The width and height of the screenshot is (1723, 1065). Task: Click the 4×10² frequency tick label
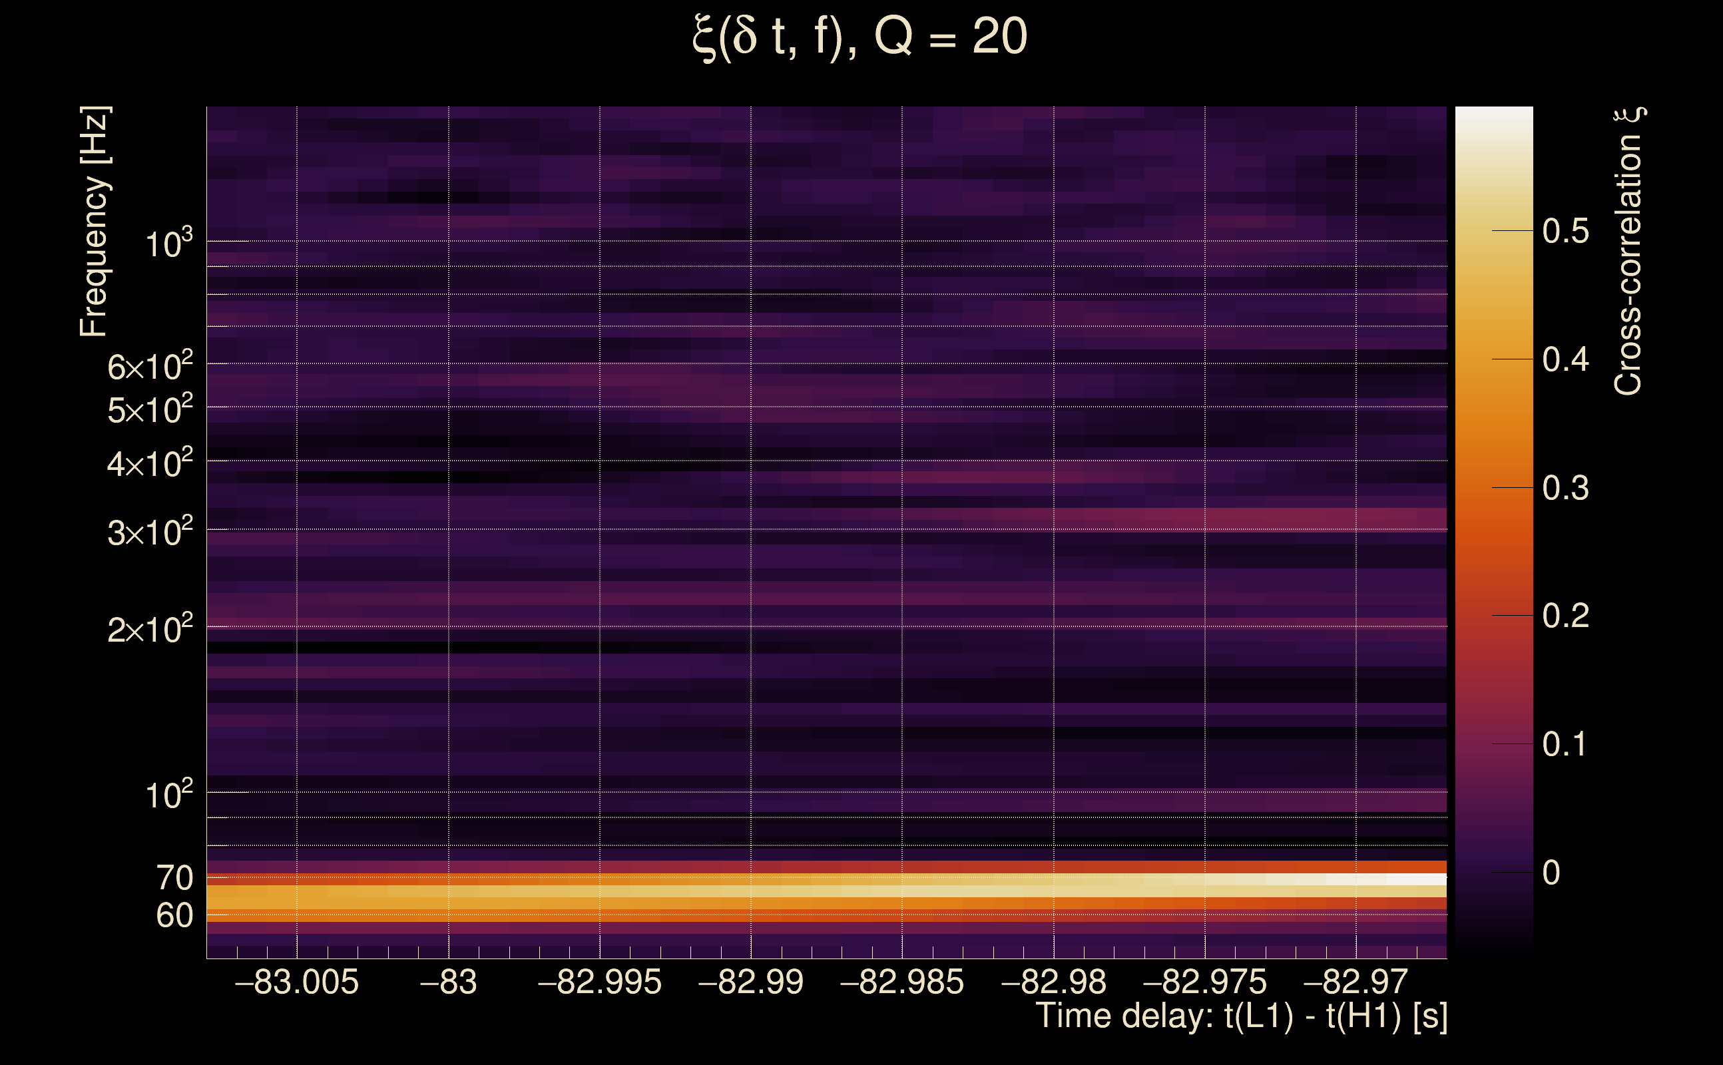click(150, 463)
